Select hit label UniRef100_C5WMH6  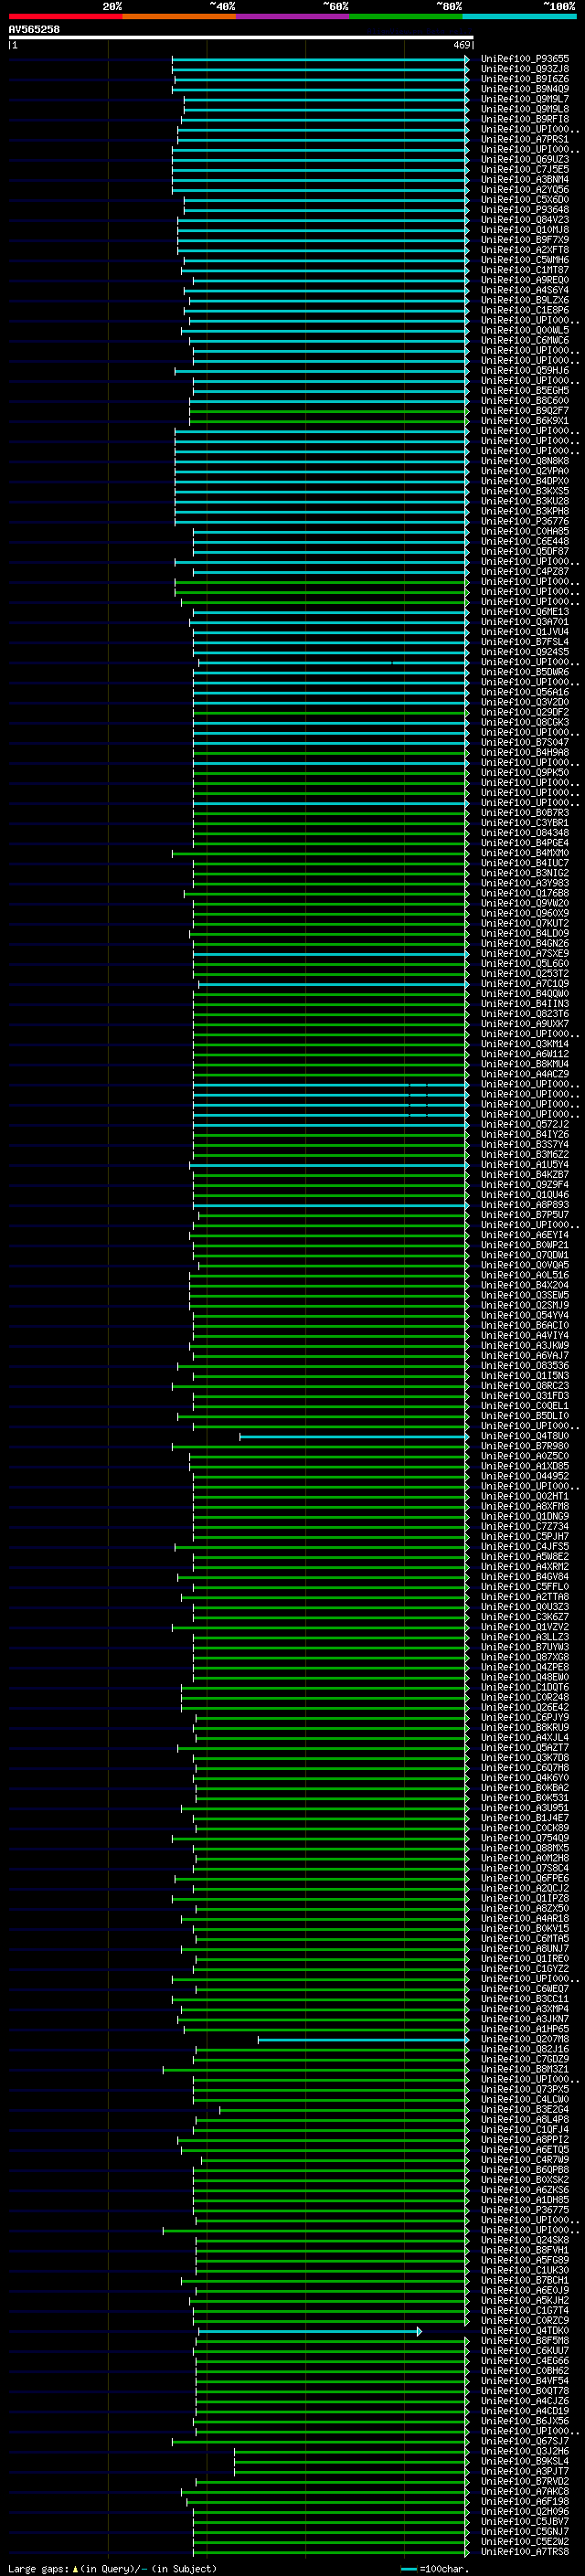pos(525,260)
